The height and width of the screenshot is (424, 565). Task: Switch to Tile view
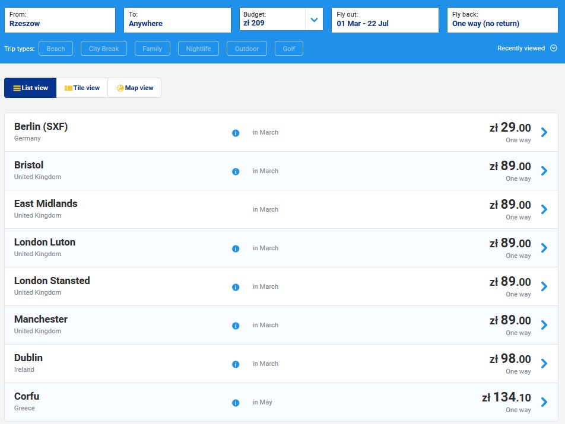click(x=82, y=88)
